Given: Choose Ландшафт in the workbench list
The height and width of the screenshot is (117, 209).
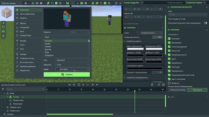Looking at the screenshot, I should (28, 27).
